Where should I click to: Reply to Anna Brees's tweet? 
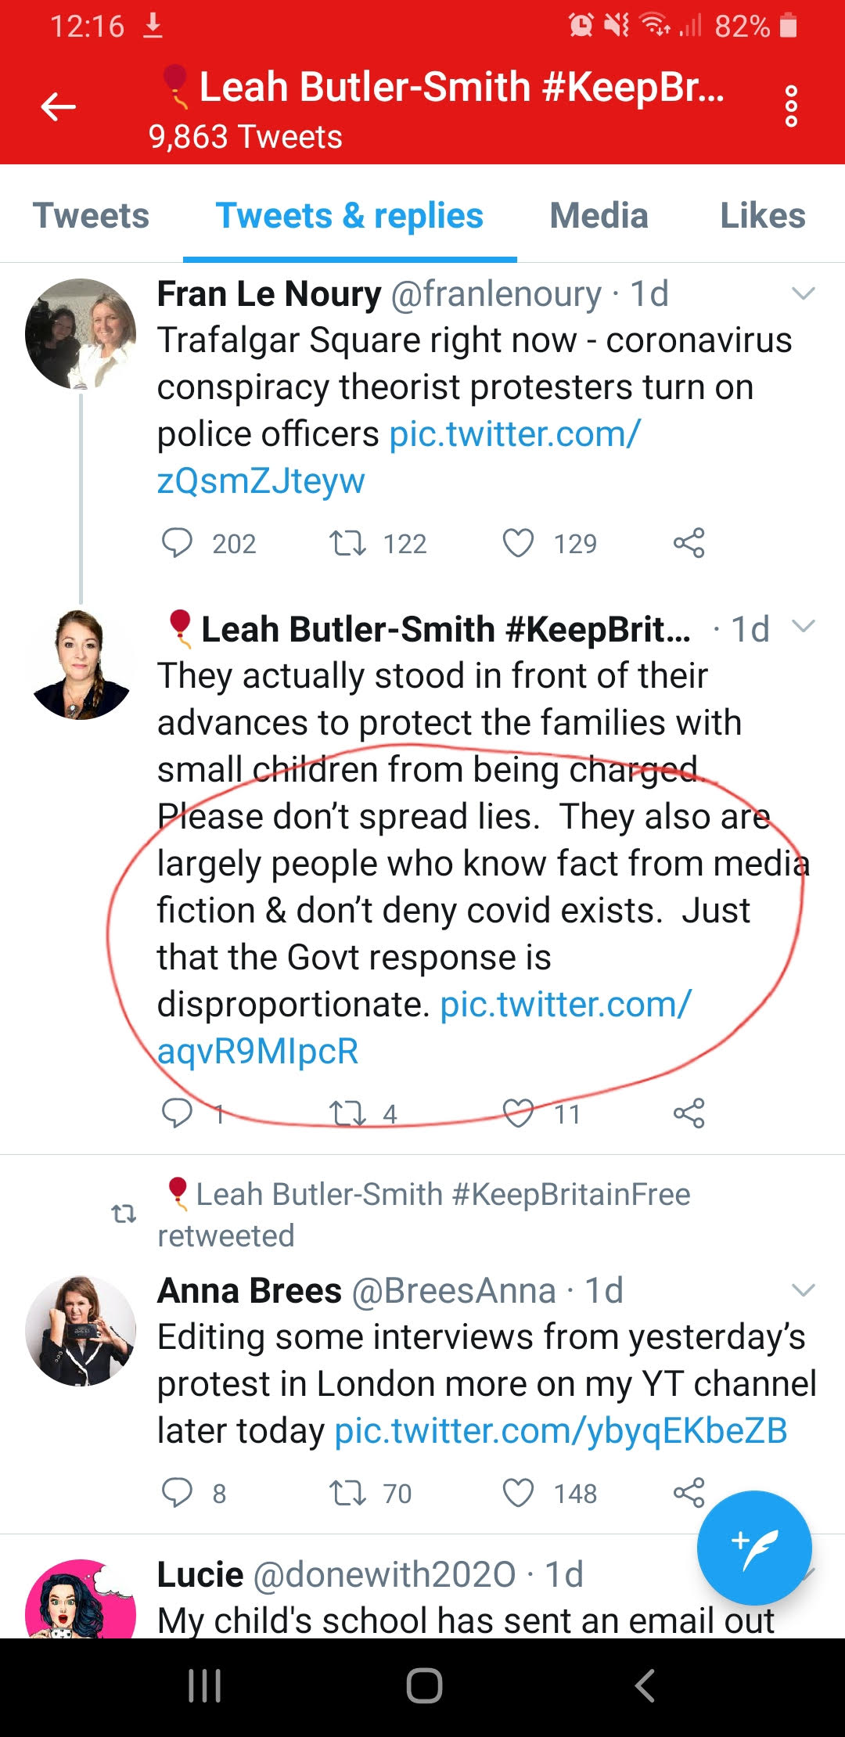click(177, 1493)
